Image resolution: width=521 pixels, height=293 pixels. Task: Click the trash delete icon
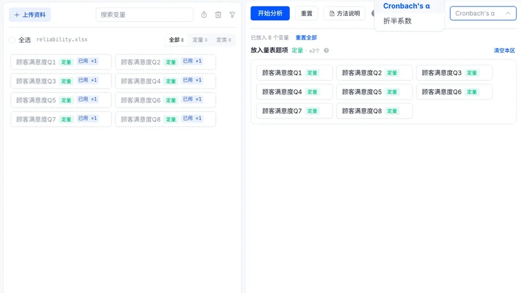click(x=218, y=15)
